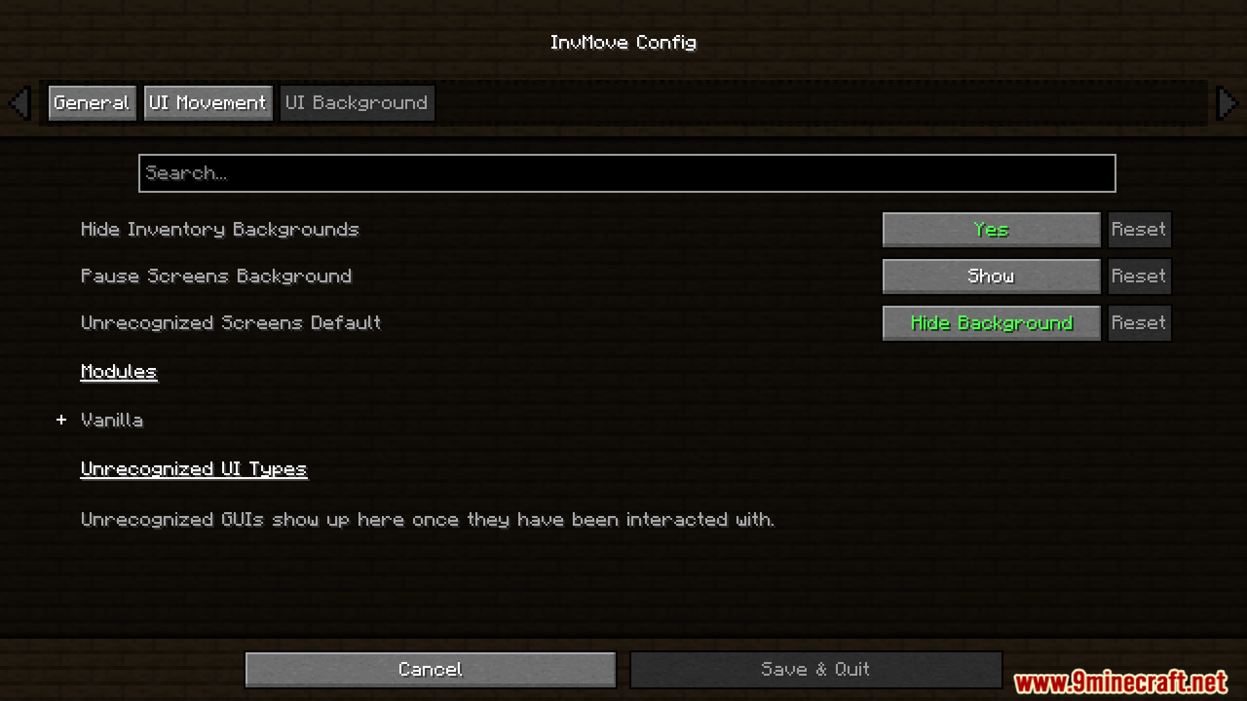Click the 9minecraft.net watermark
This screenshot has width=1247, height=701.
1120,682
